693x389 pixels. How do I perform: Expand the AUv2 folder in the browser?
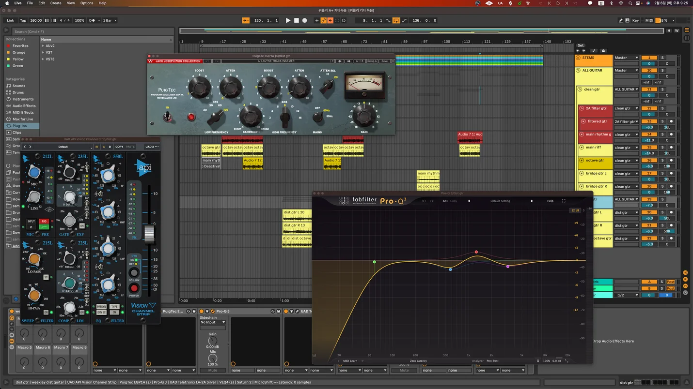point(43,46)
